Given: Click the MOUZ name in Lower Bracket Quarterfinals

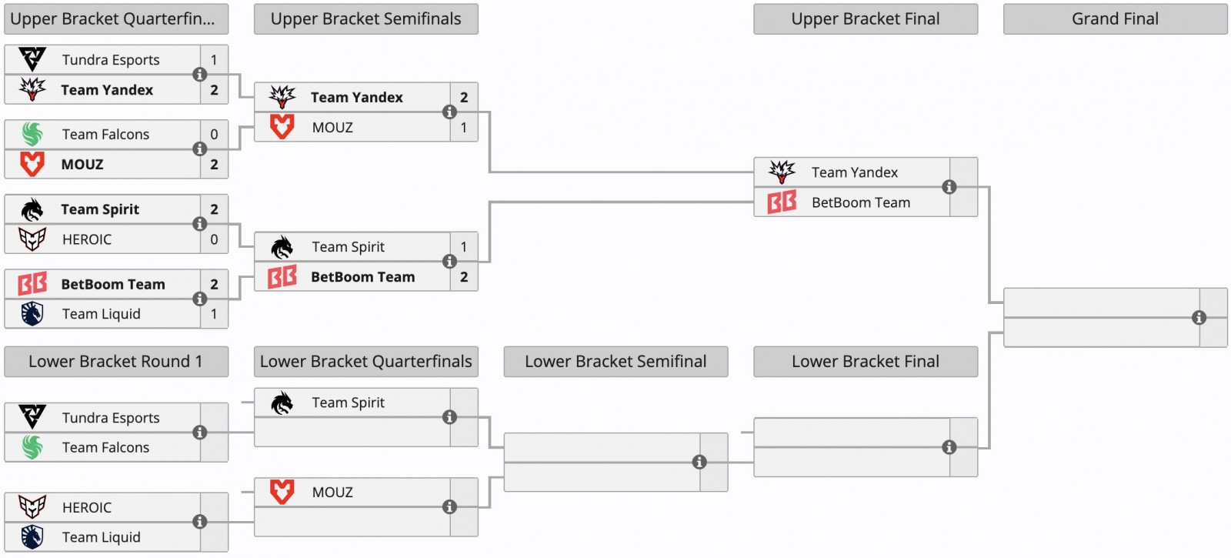Looking at the screenshot, I should coord(332,493).
